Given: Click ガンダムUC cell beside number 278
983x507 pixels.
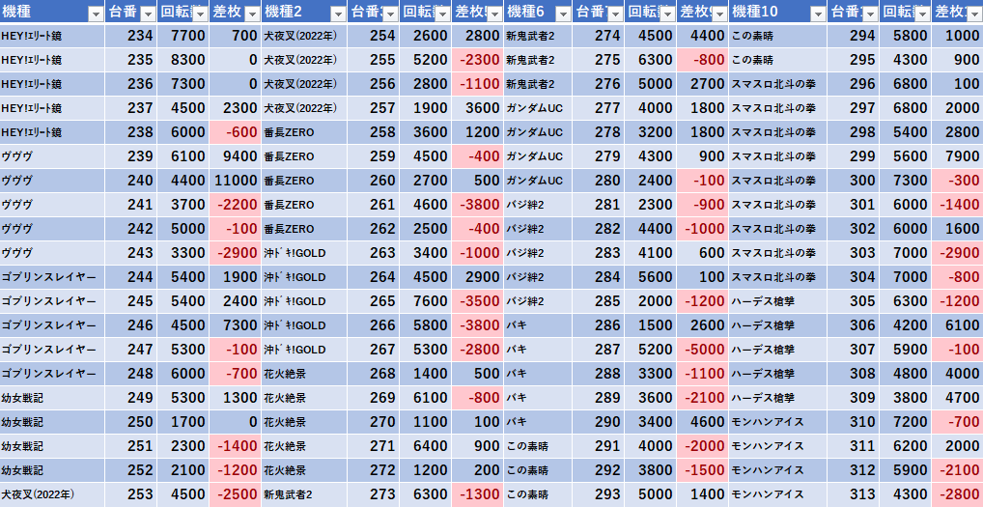Looking at the screenshot, I should [x=538, y=132].
